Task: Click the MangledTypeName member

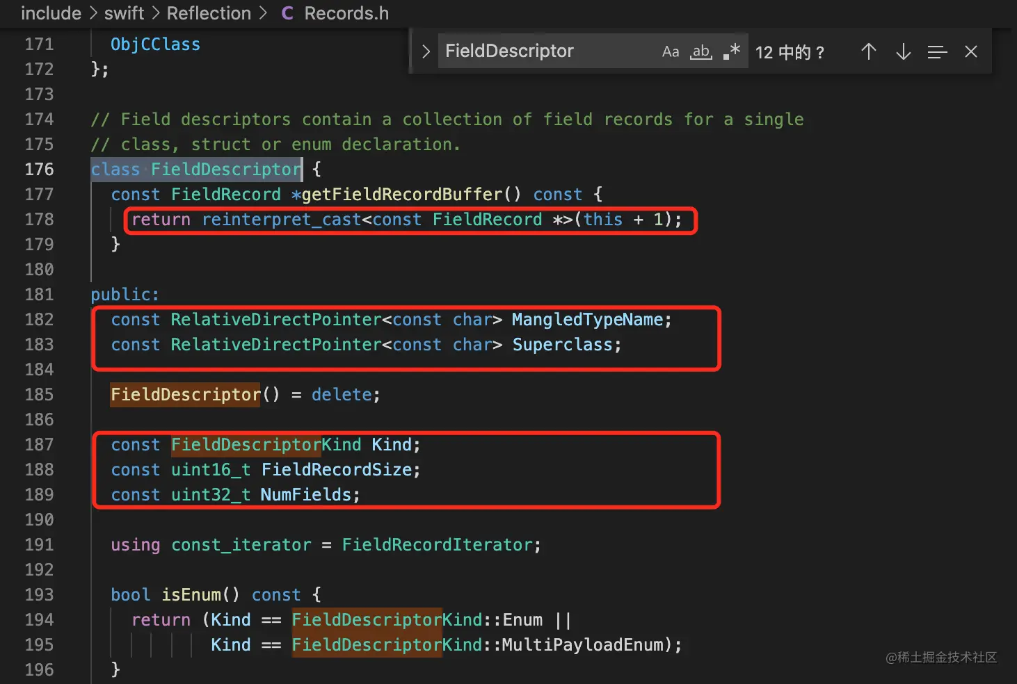Action: (587, 320)
